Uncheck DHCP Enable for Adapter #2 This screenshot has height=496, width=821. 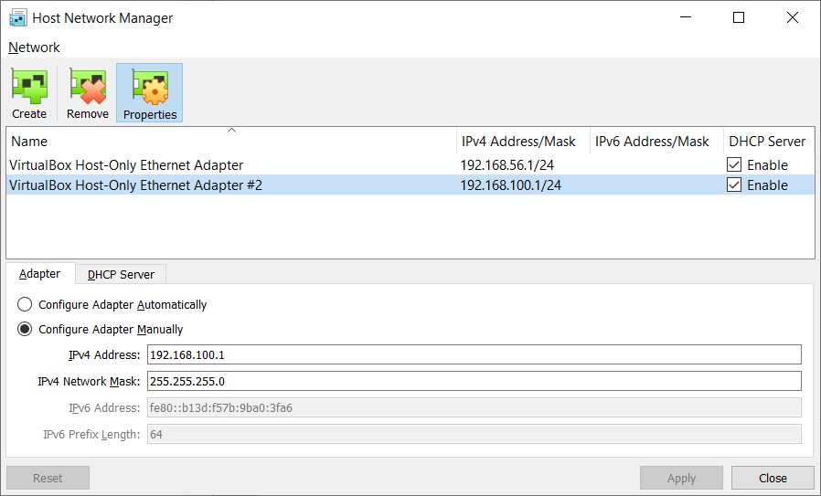click(x=734, y=185)
